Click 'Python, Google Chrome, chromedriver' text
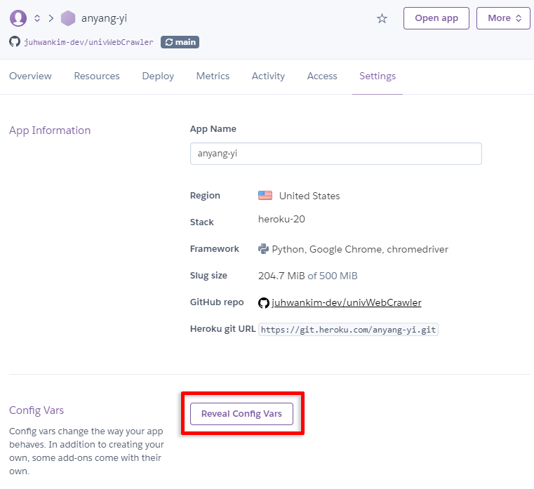Viewport: 534px width, 489px height. tap(360, 249)
